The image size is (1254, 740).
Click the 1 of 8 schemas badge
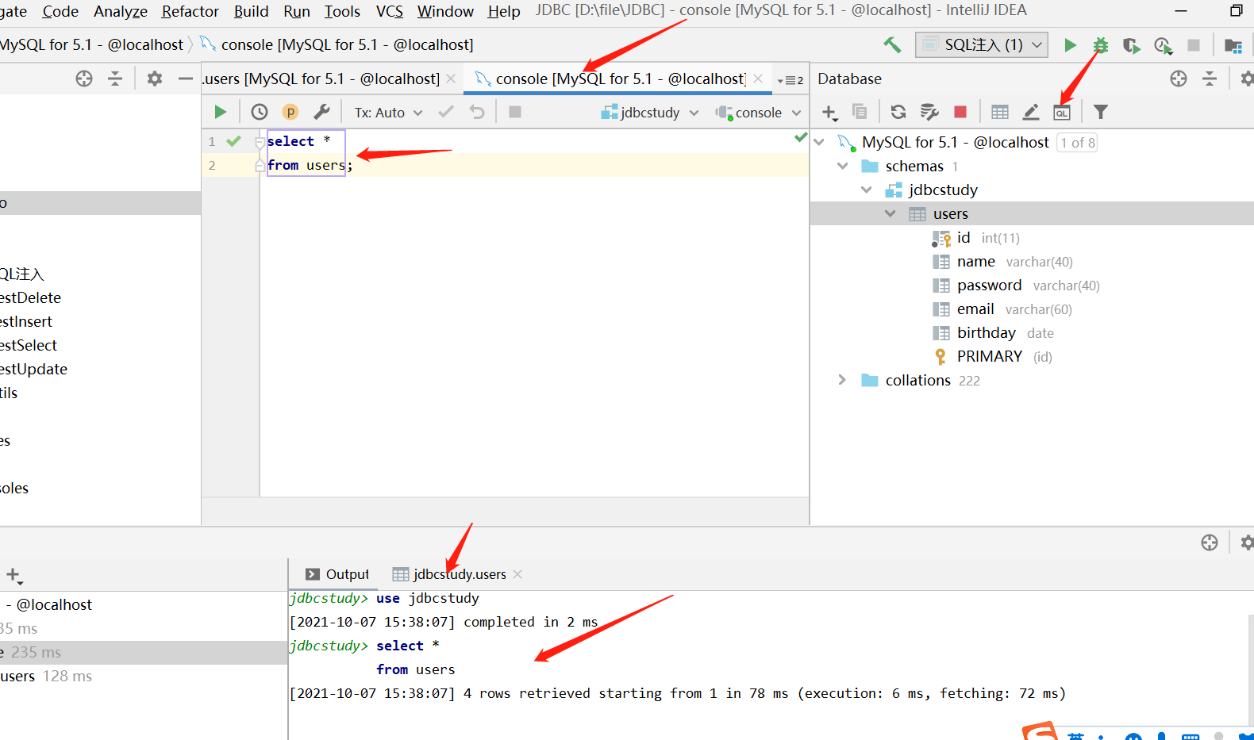pos(1077,143)
